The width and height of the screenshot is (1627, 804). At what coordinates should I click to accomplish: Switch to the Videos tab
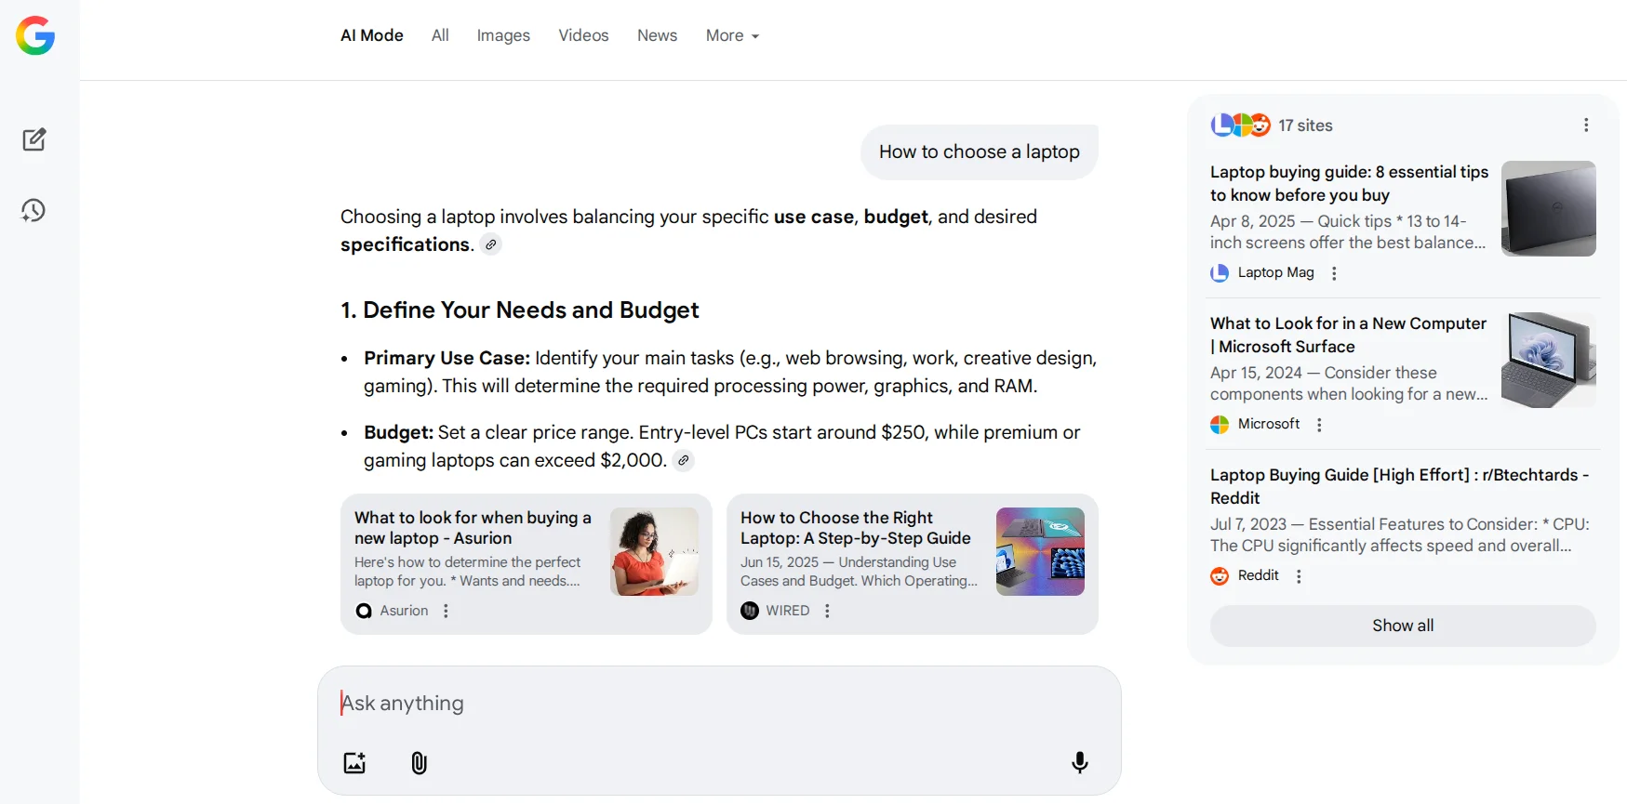583,35
